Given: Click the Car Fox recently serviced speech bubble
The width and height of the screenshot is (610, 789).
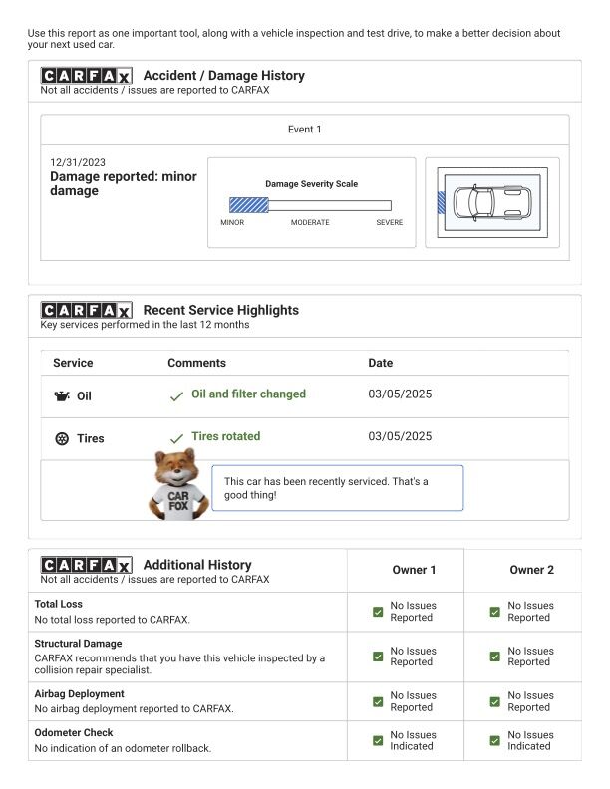Looking at the screenshot, I should click(x=337, y=488).
